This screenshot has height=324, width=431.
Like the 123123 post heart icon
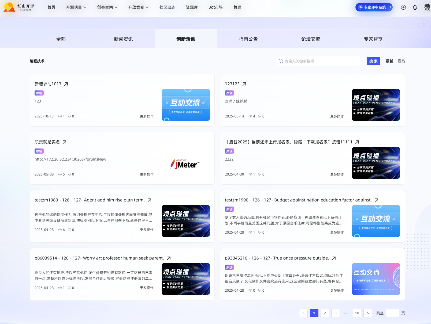click(260, 116)
